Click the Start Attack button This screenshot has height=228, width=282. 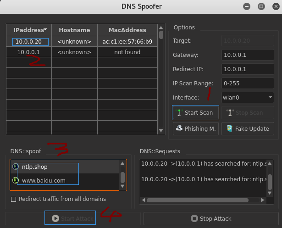(70, 218)
